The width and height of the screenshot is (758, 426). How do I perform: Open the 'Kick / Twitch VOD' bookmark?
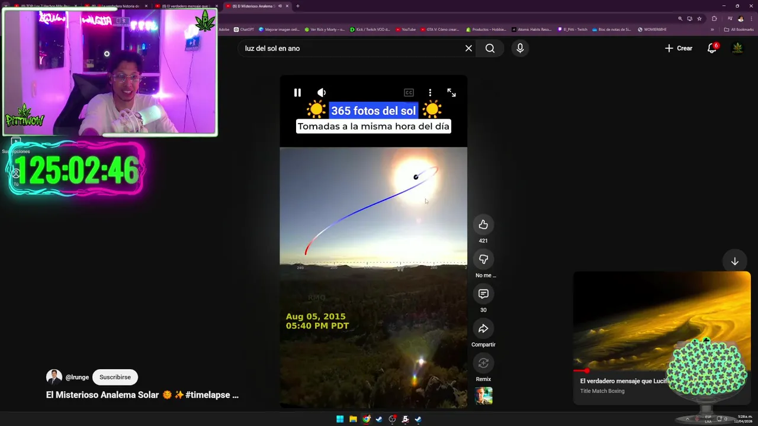coord(370,30)
